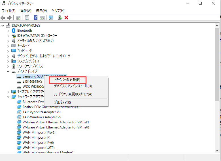Image resolution: width=221 pixels, height=161 pixels.
Task: Select the Bluetooth Device network adapter row
Action: [33, 102]
